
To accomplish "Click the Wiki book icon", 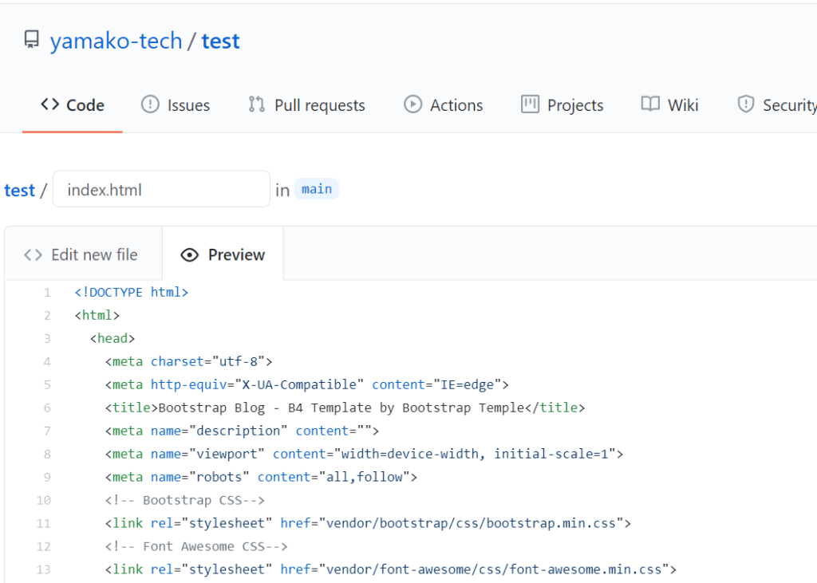I will [x=650, y=104].
